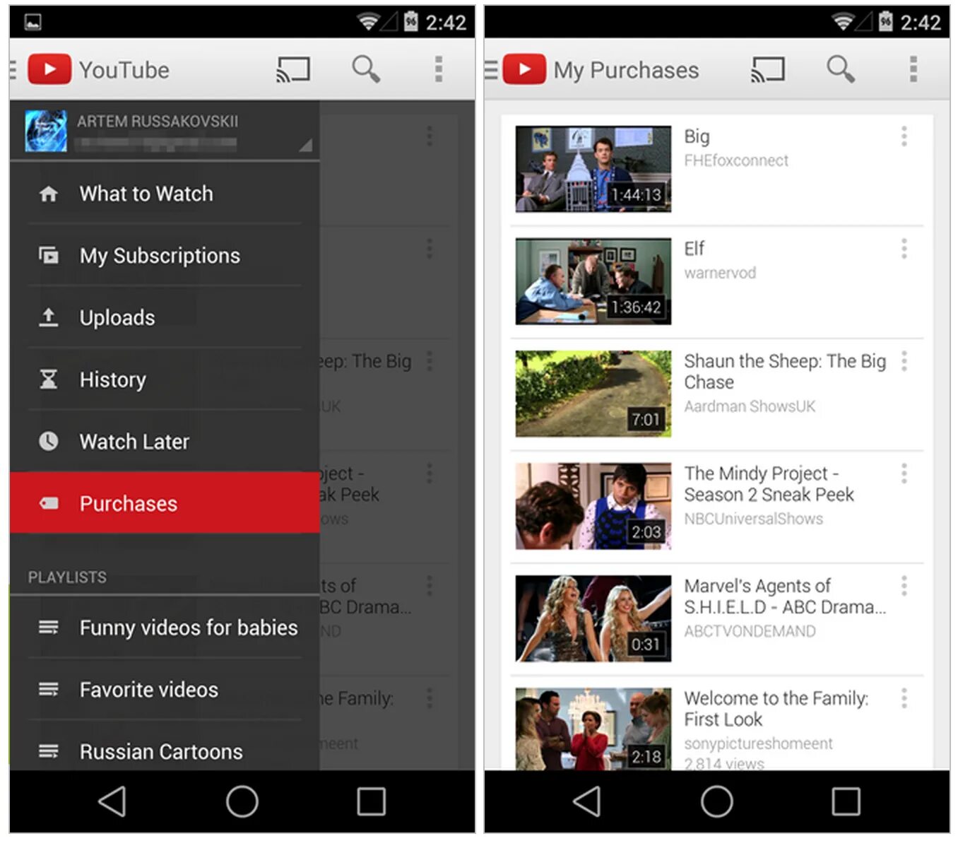
Task: Tap the search magnifier in the YouTube header
Action: (x=366, y=69)
